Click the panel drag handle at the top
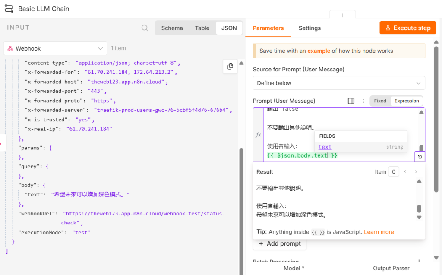This screenshot has width=442, height=275. pyautogui.click(x=342, y=15)
